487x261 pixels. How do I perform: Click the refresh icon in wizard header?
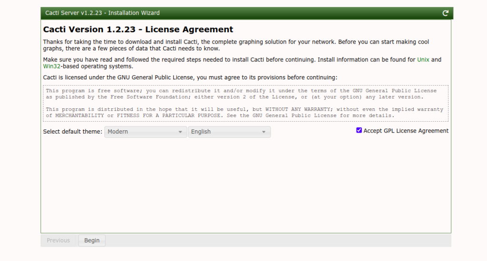(x=445, y=13)
